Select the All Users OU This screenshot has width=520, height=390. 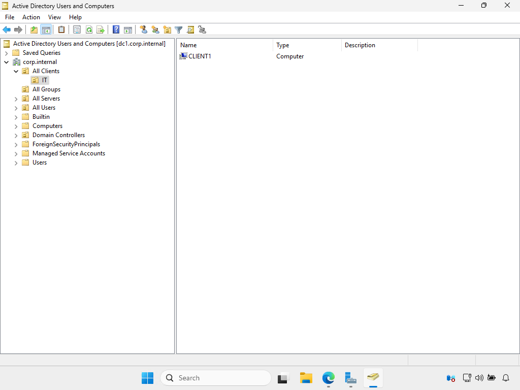pyautogui.click(x=44, y=108)
